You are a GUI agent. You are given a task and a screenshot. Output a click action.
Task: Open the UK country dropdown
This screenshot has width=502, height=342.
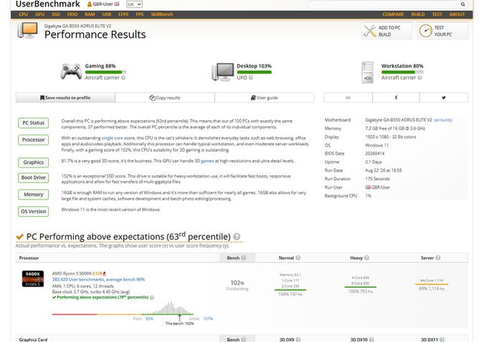point(134,4)
